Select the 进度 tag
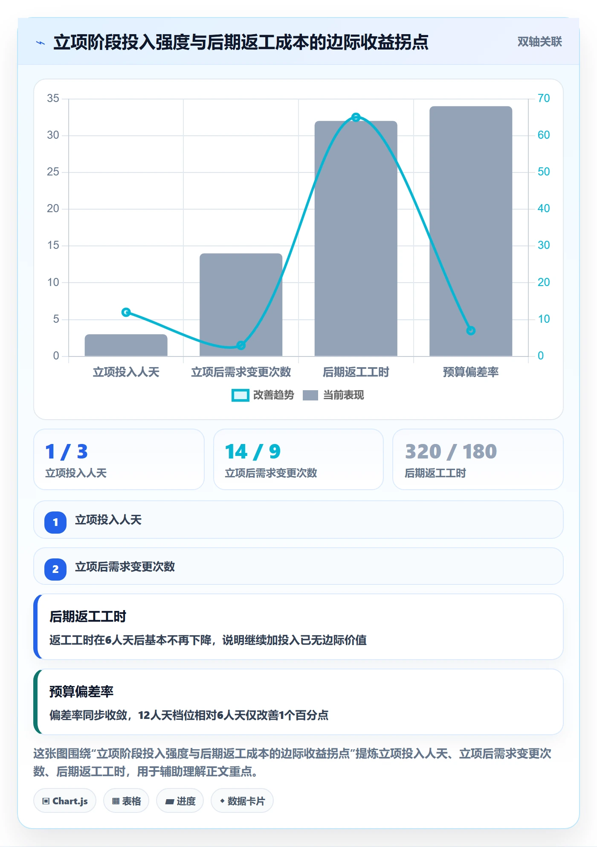 180,801
